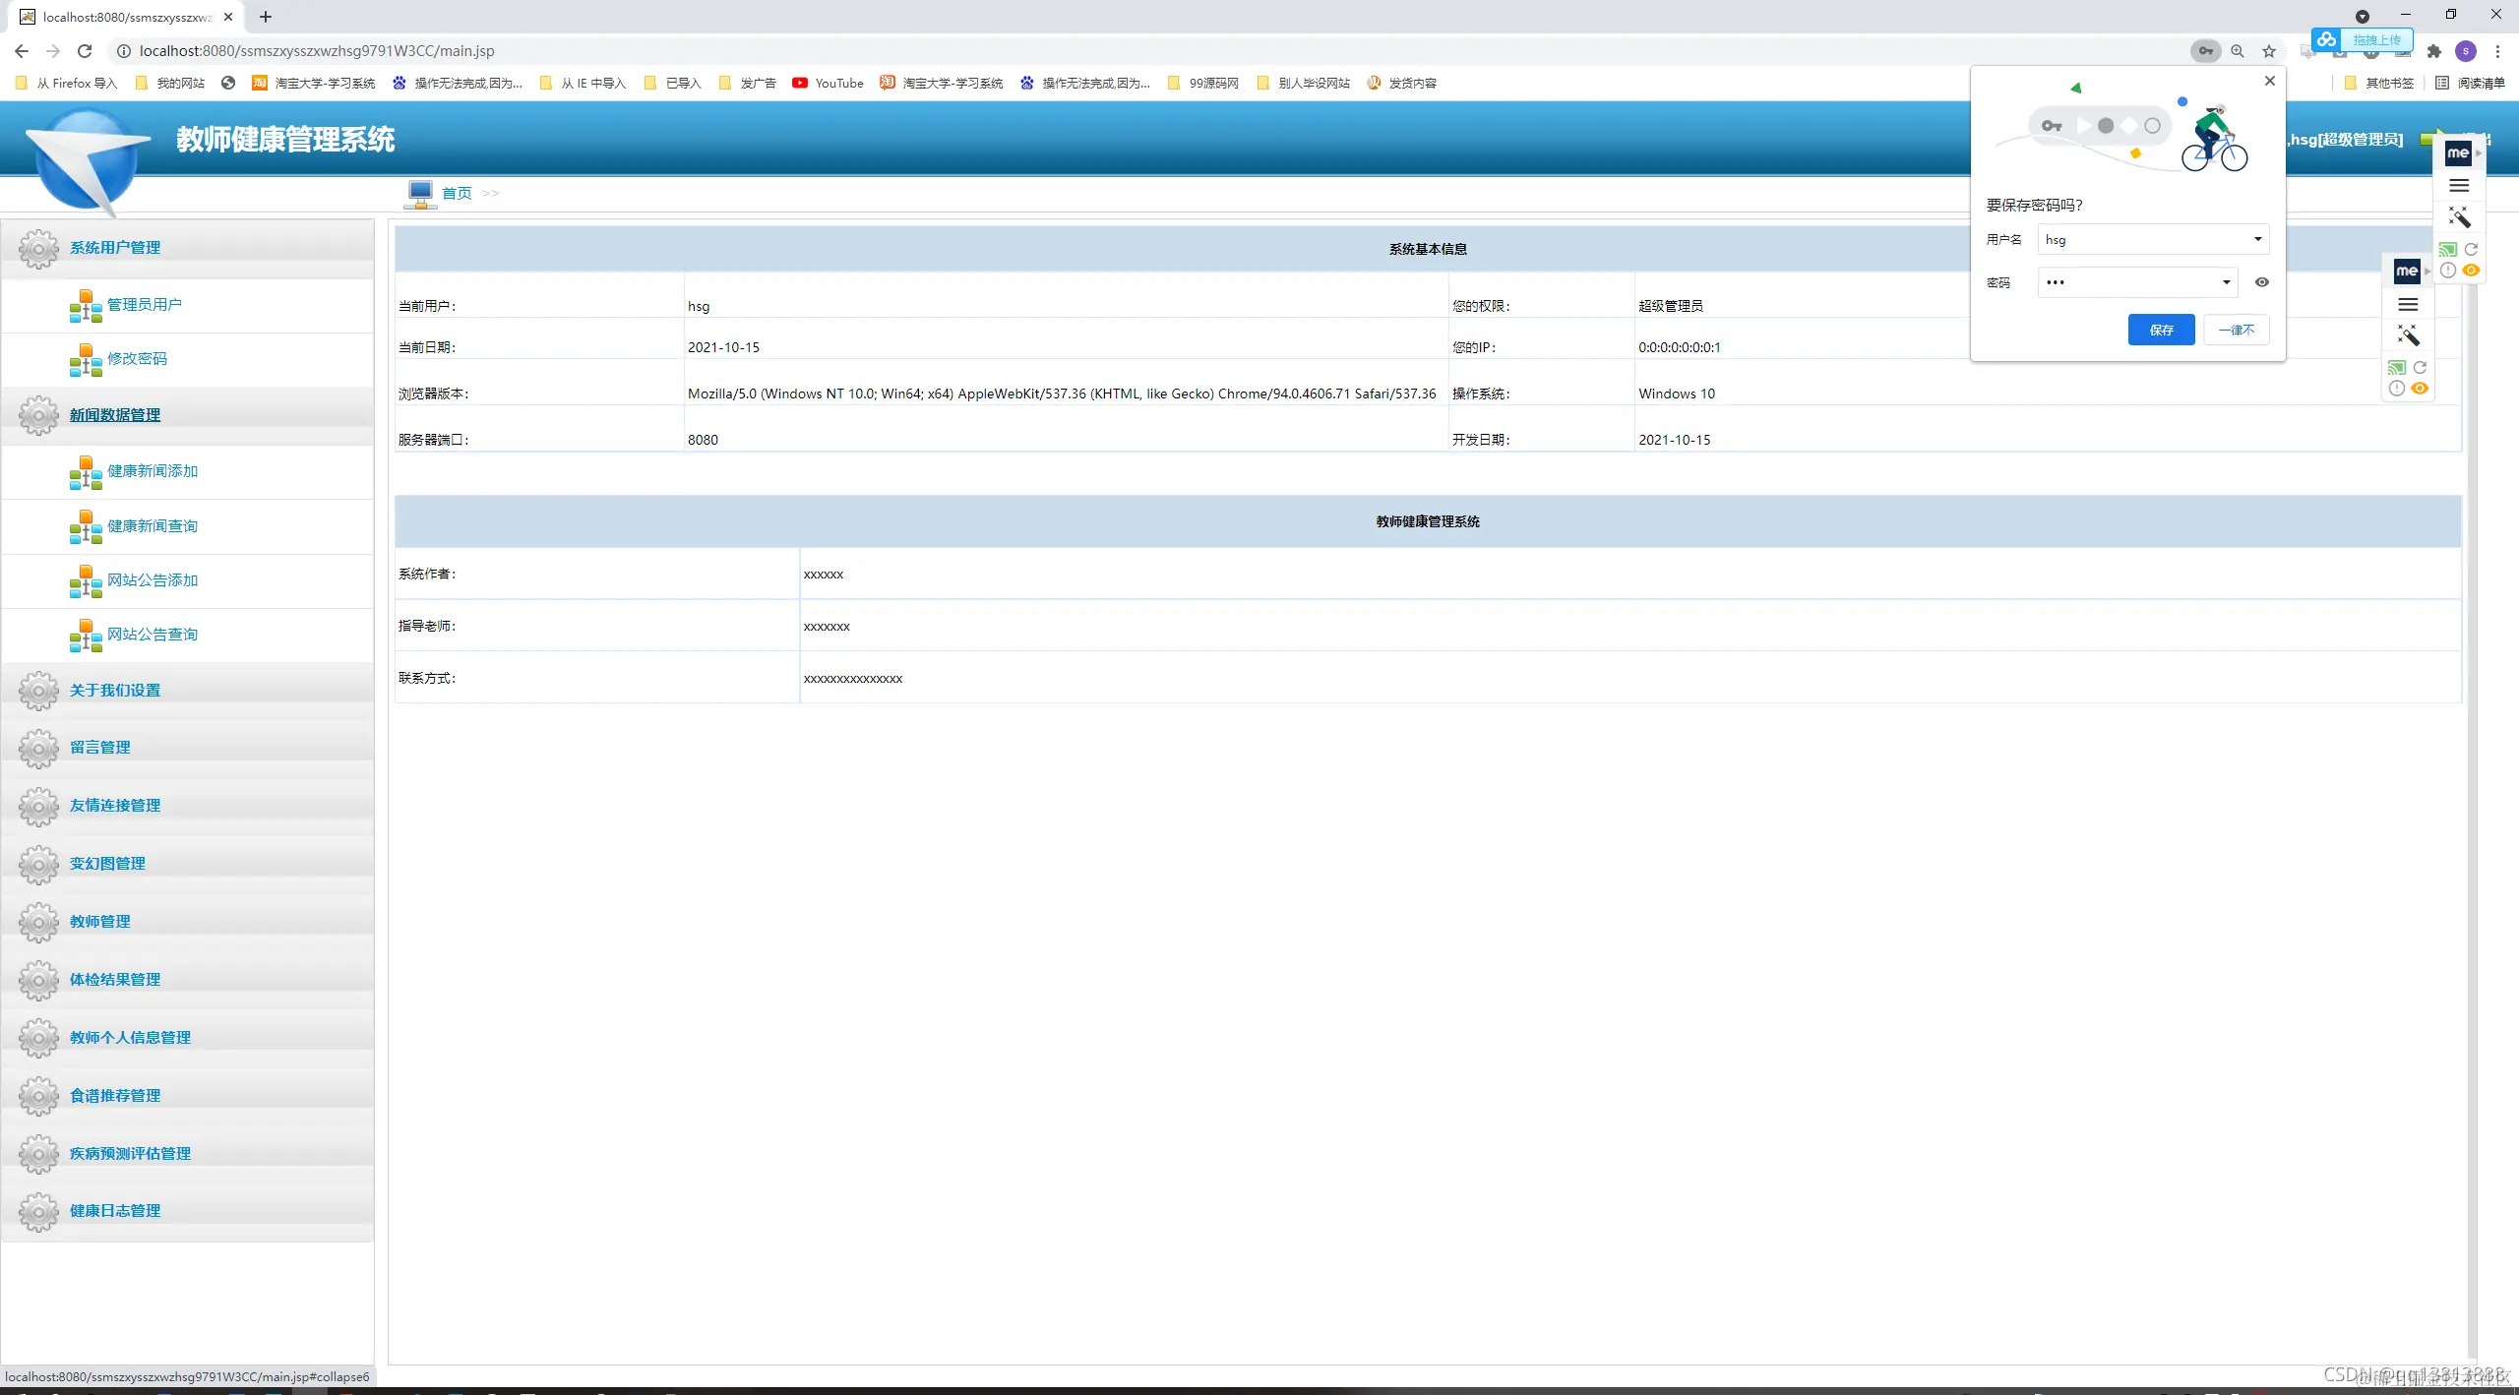Click the 保存 button to save password
The height and width of the screenshot is (1395, 2519).
coord(2161,330)
